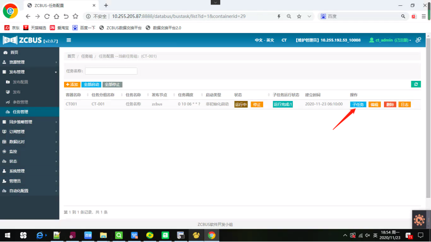Image resolution: width=431 pixels, height=242 pixels.
Task: Click the 全部启动 button
Action: pyautogui.click(x=91, y=84)
